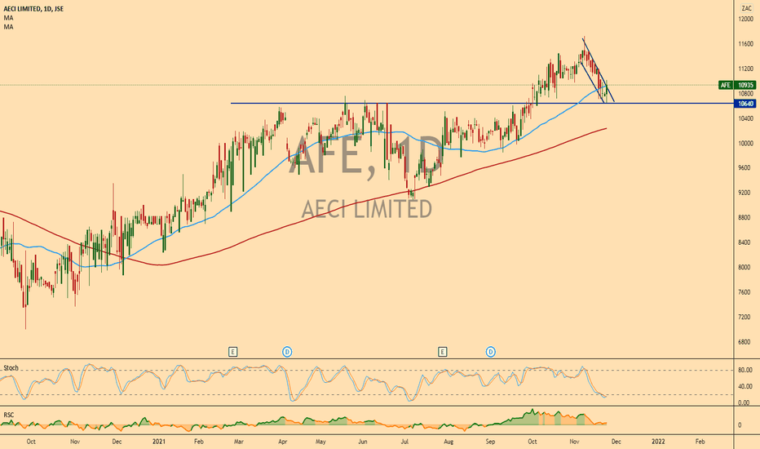Click the Dec label right of Nov on the time axis

click(x=616, y=441)
